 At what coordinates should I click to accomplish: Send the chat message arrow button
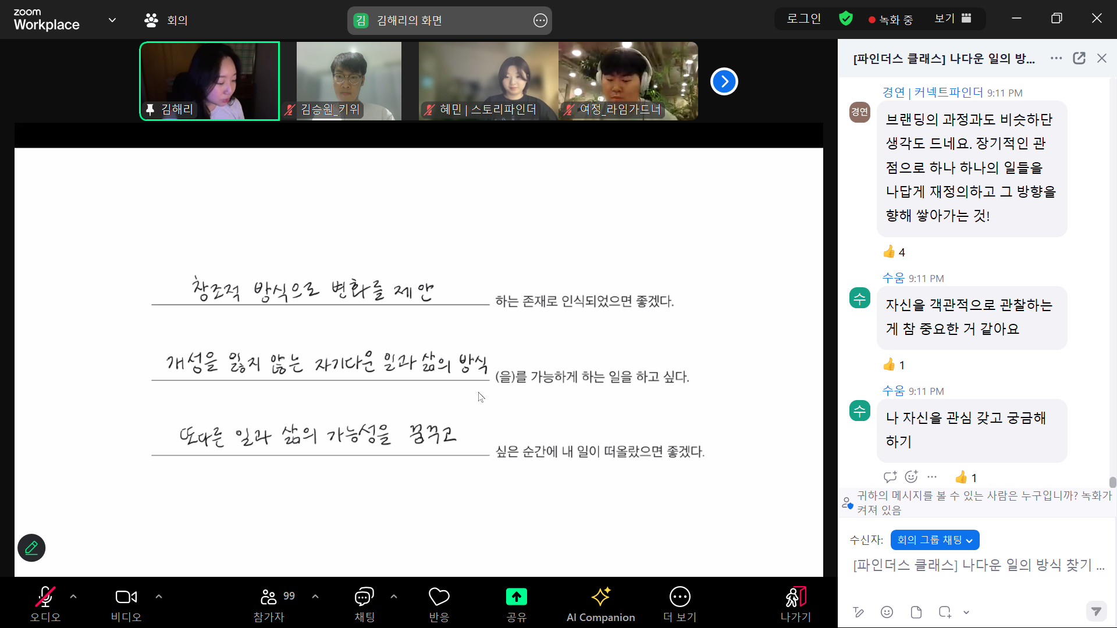click(x=1097, y=611)
